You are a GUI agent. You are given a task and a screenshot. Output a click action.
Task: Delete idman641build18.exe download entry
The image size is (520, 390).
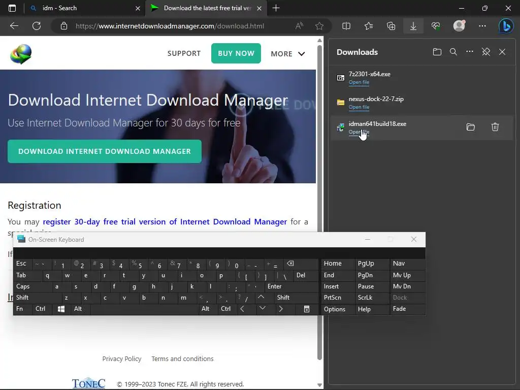coord(495,127)
